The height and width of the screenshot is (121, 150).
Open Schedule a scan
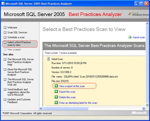click(x=16, y=37)
